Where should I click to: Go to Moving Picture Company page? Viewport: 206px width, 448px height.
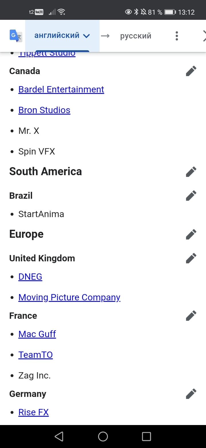[69, 297]
